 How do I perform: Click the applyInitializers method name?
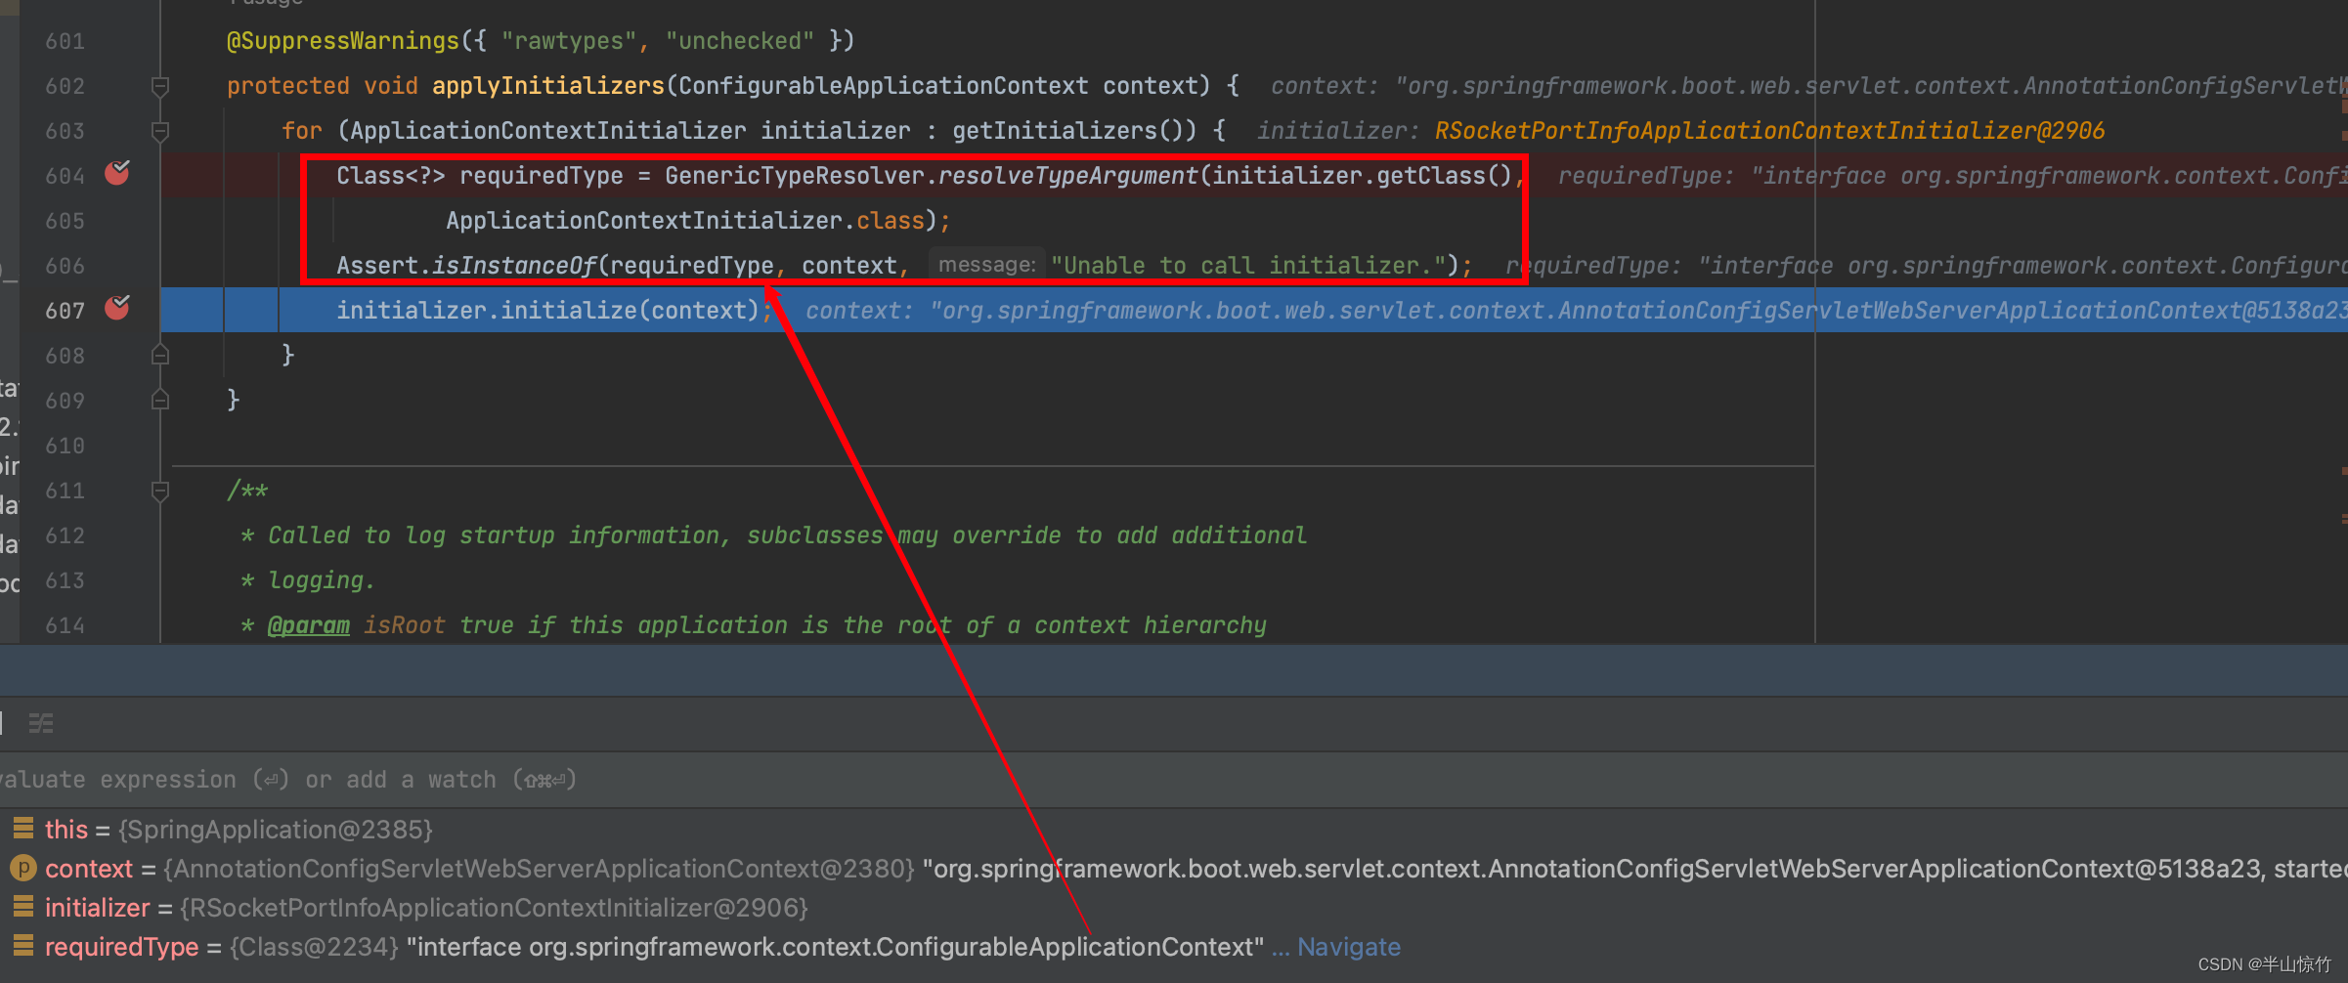548,86
